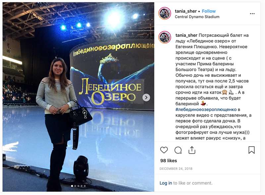265x195 pixels.
Task: Go to the next carousel photo arrow
Action: tap(146, 97)
